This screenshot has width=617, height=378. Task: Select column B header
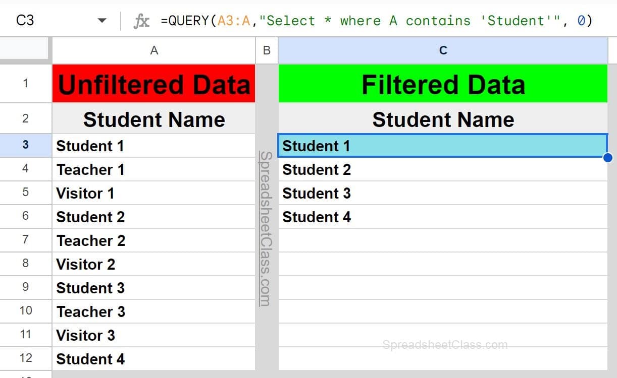point(267,50)
